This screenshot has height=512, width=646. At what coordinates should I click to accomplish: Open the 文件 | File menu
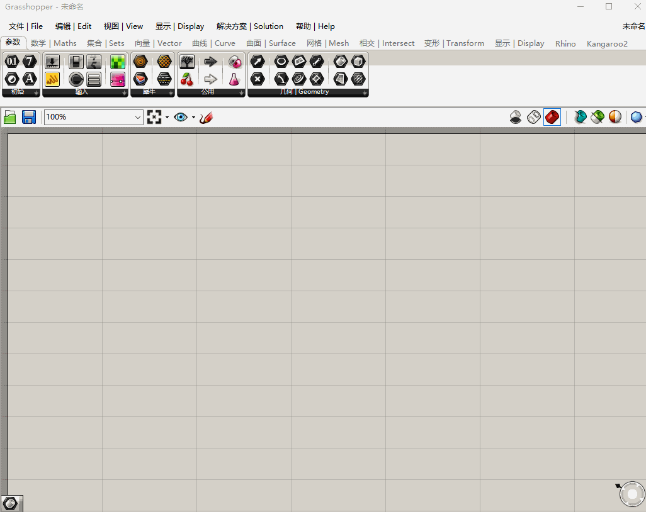[26, 26]
